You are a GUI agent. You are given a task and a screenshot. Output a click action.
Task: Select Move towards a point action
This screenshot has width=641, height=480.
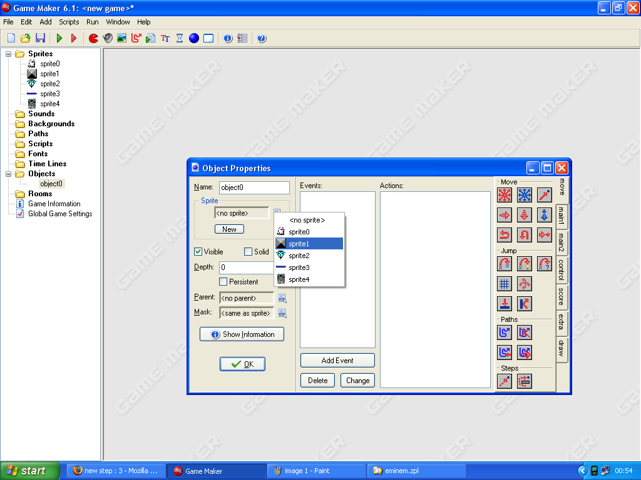[545, 195]
